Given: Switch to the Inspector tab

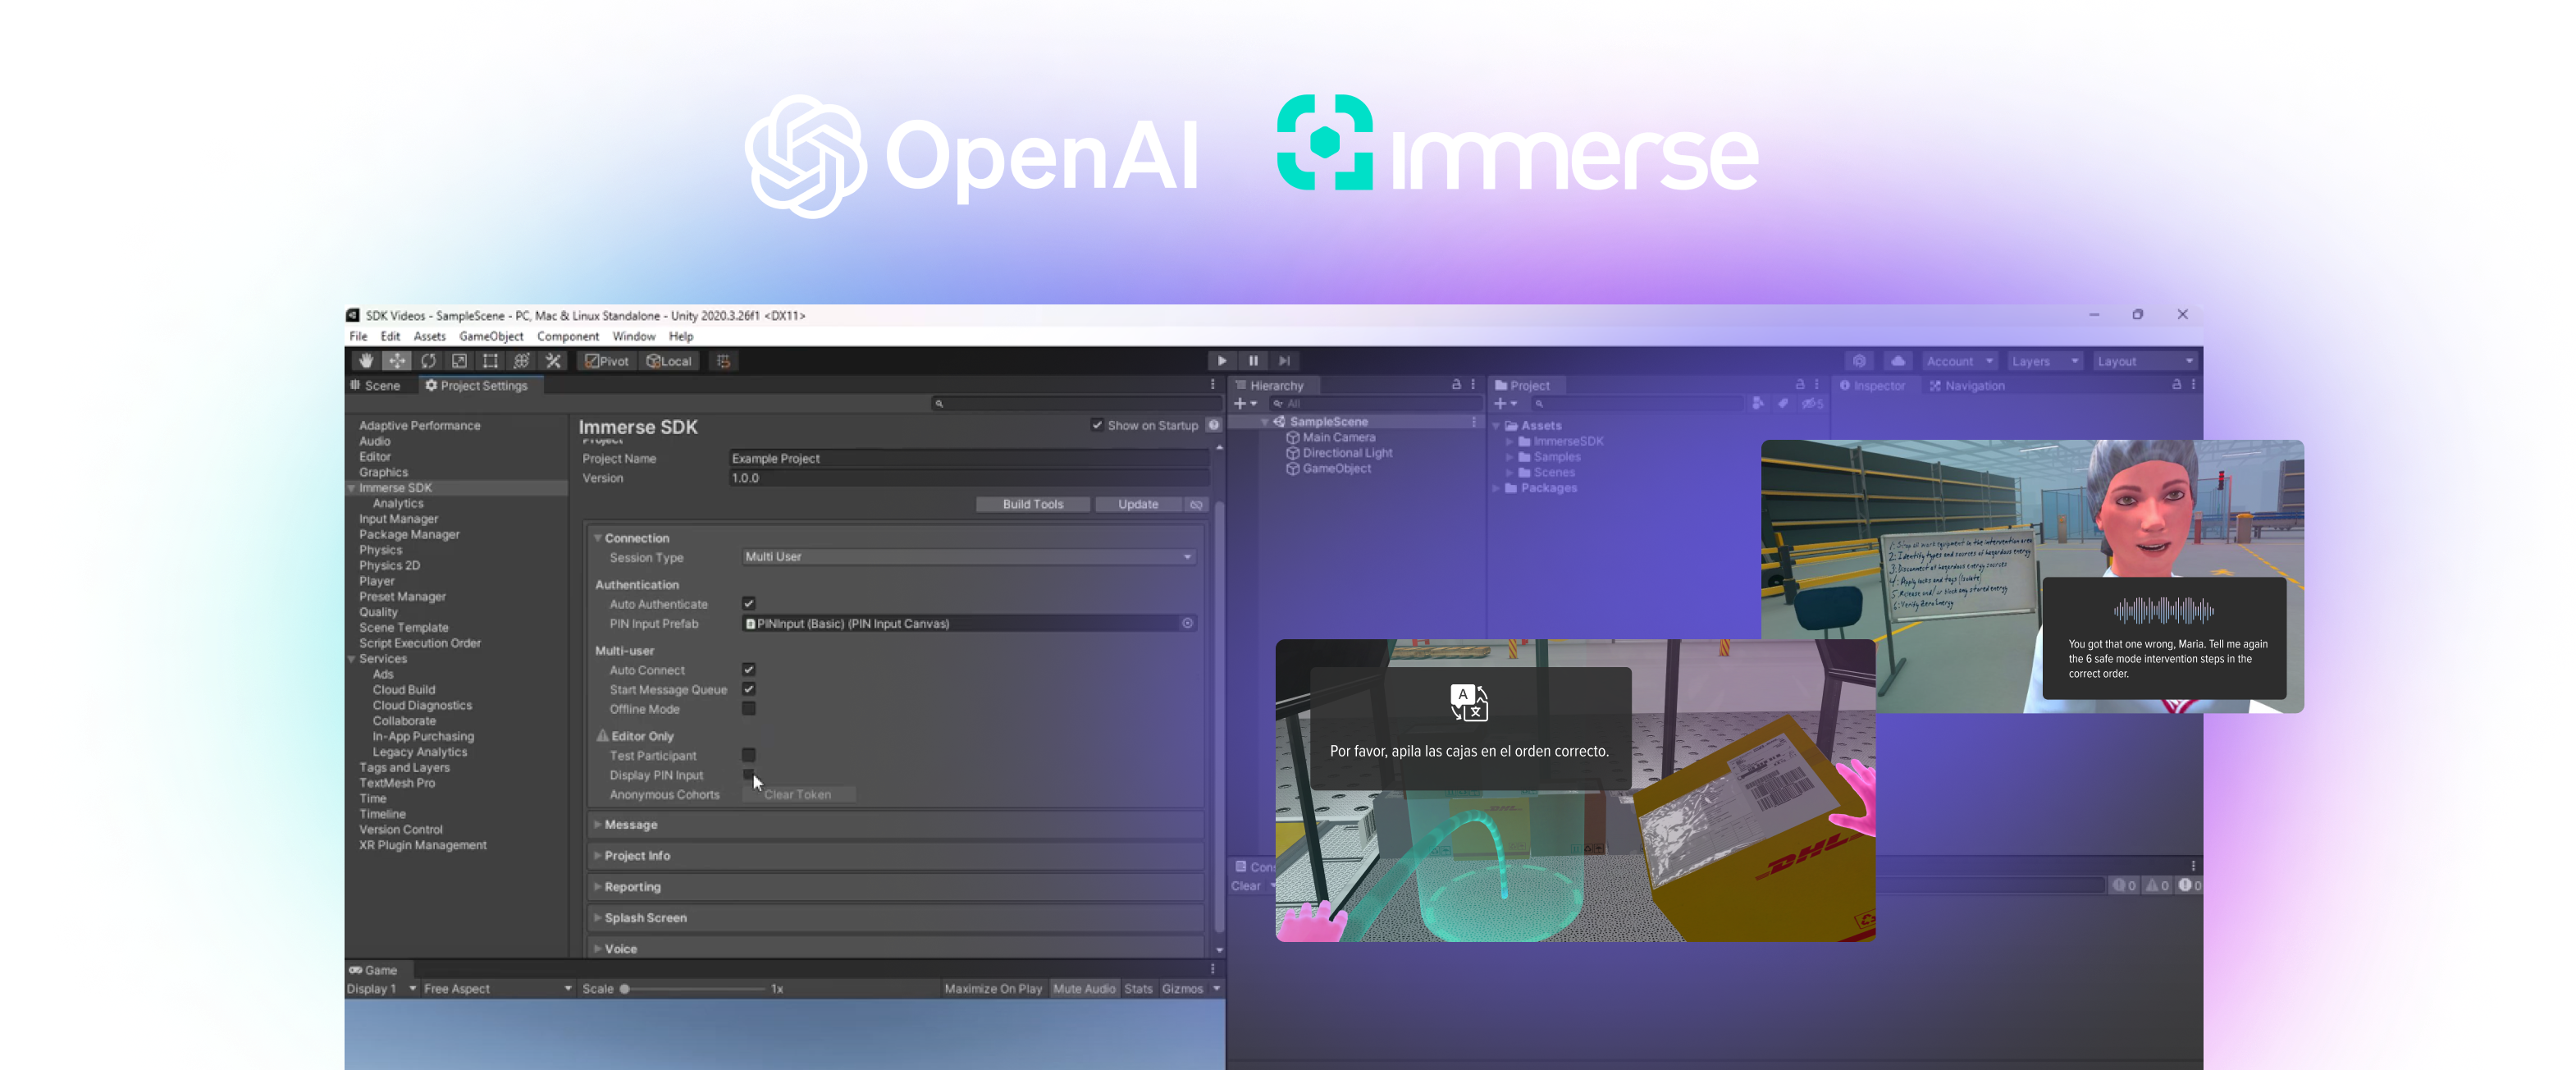Looking at the screenshot, I should coord(1873,385).
